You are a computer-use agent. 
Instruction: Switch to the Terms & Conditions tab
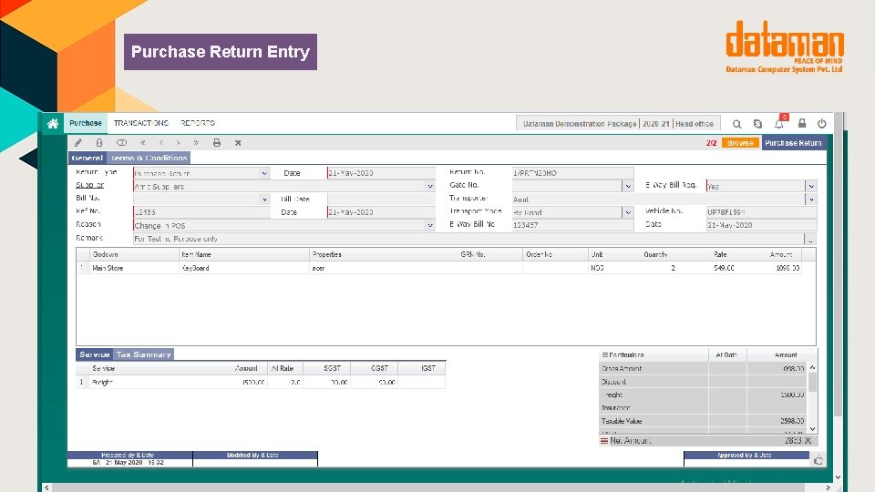coord(149,158)
